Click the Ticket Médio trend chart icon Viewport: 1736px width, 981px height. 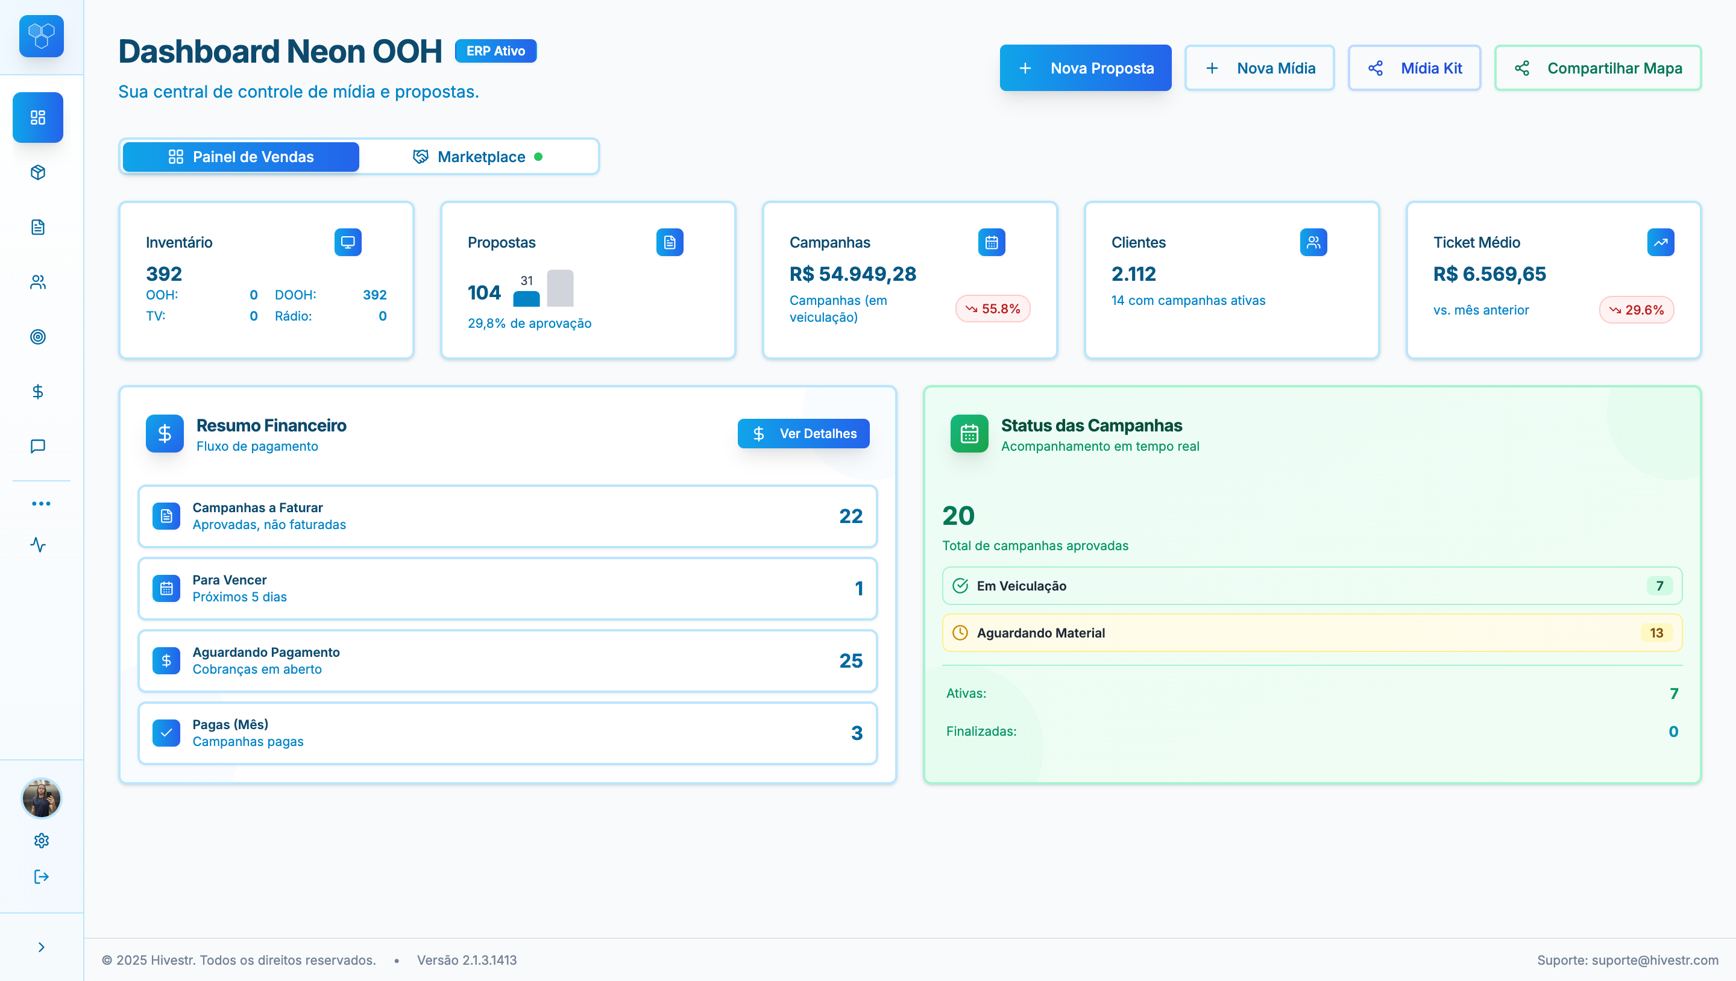(1661, 242)
